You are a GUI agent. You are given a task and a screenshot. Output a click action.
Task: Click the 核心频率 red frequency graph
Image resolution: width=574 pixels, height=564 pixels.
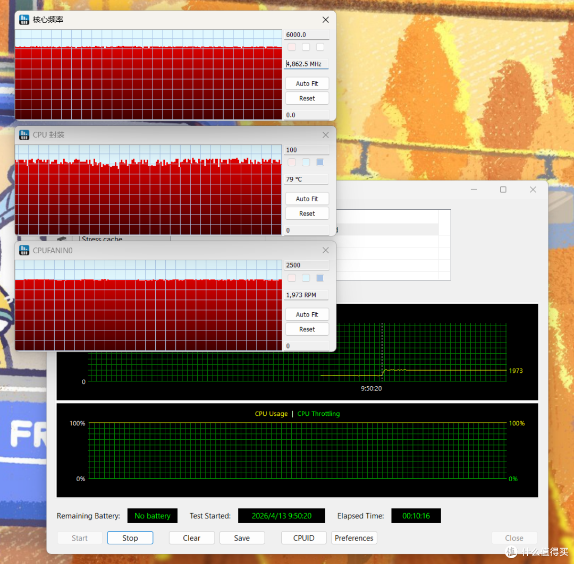point(148,74)
